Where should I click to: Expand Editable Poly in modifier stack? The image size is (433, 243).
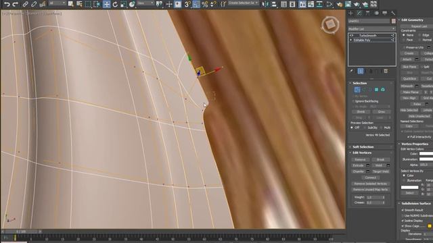[351, 40]
